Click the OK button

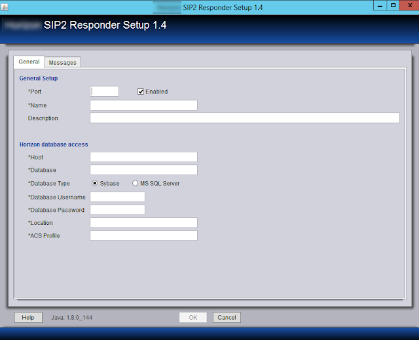pyautogui.click(x=193, y=318)
